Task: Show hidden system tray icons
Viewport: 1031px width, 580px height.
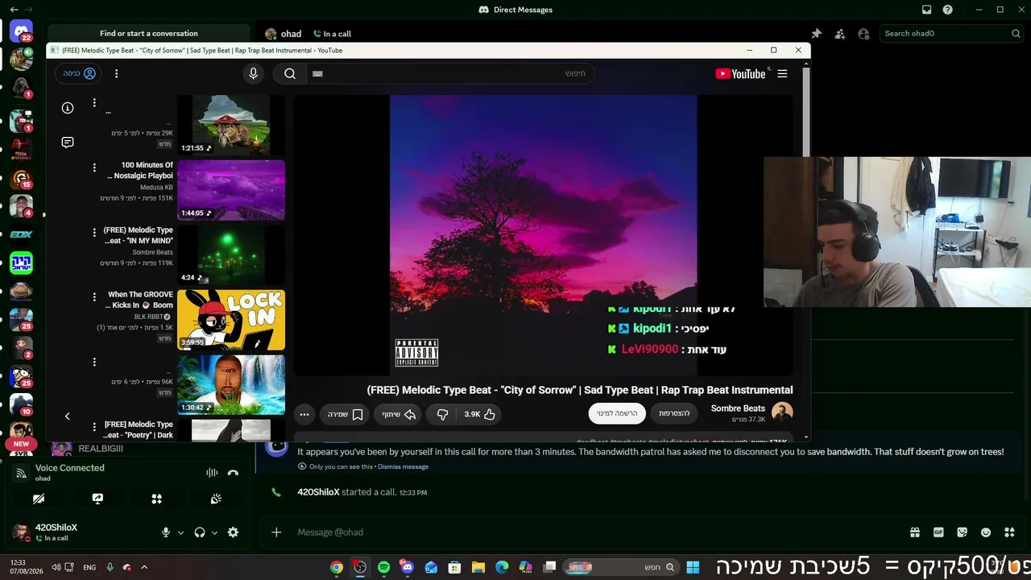Action: (x=144, y=567)
